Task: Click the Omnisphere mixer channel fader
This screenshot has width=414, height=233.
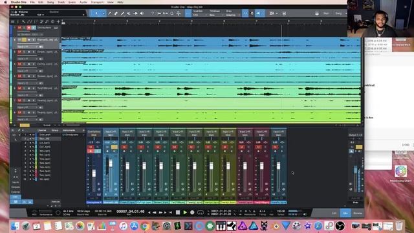Action: [94, 173]
